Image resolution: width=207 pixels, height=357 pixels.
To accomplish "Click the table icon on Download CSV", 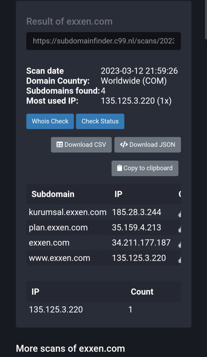I will tap(60, 144).
